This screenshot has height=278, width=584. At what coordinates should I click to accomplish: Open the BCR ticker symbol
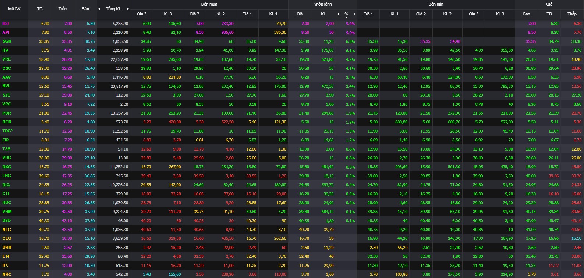coord(7,122)
